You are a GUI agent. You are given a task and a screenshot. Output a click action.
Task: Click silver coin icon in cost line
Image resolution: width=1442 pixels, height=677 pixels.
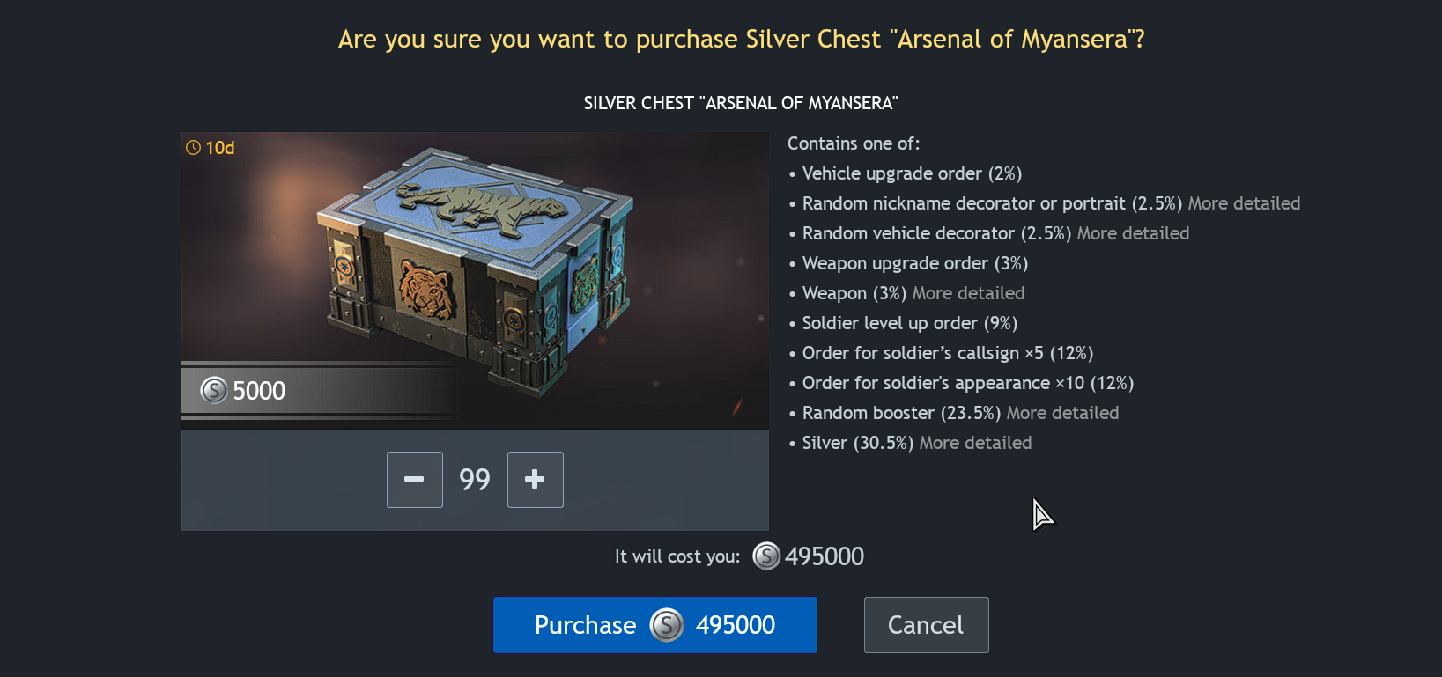766,556
